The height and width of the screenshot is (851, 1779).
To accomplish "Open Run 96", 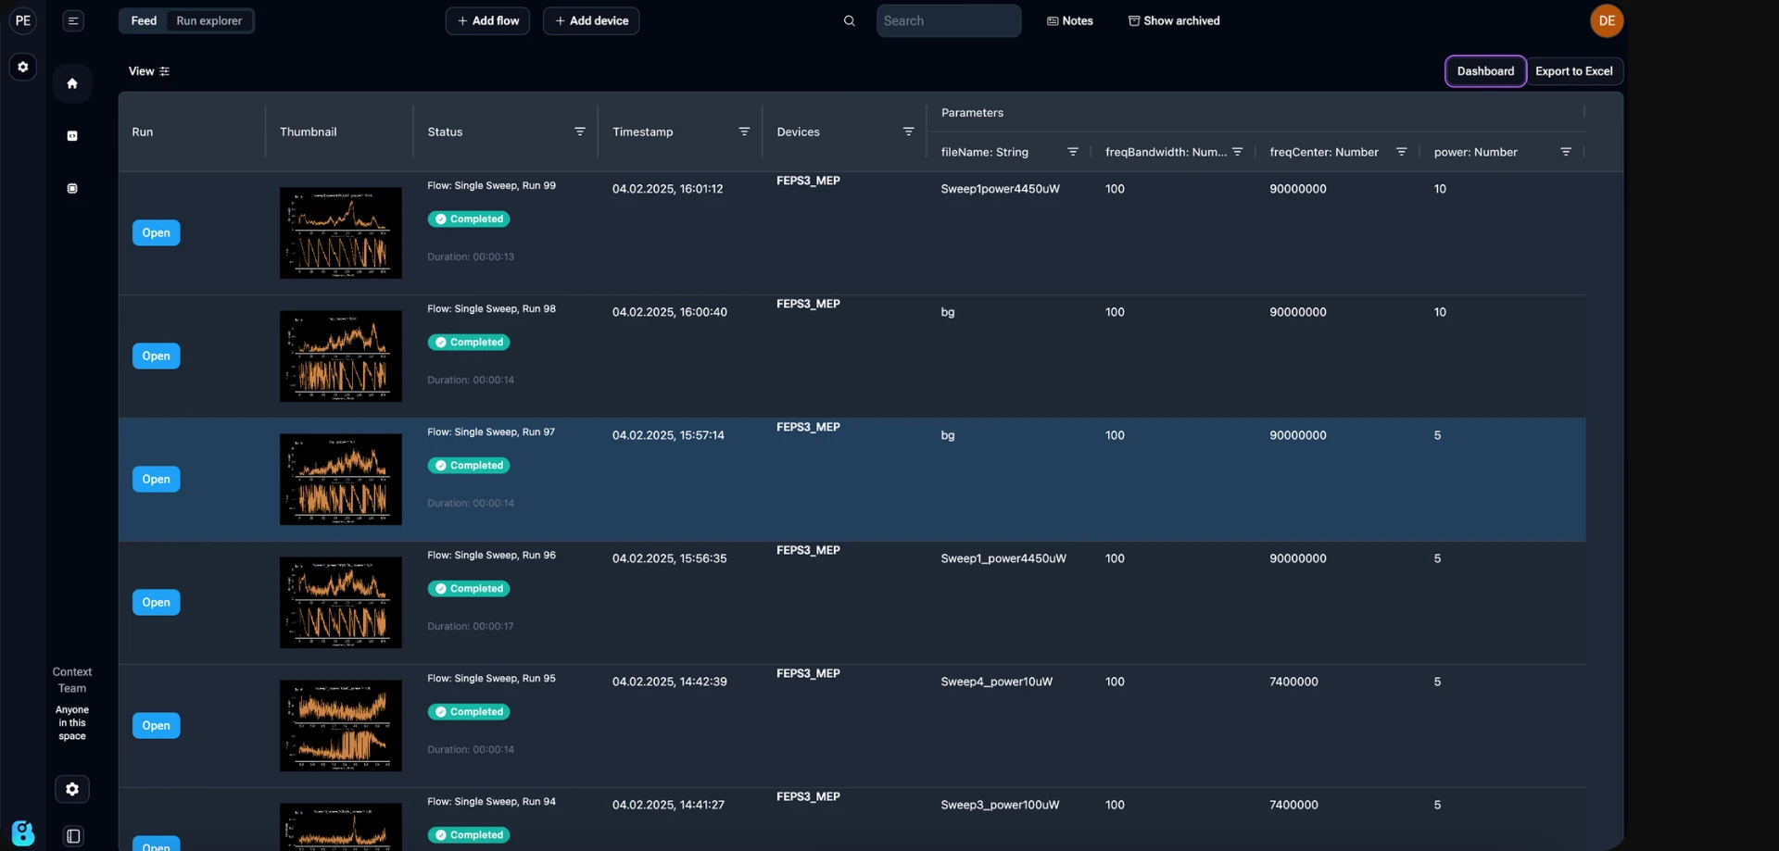I will tap(156, 602).
